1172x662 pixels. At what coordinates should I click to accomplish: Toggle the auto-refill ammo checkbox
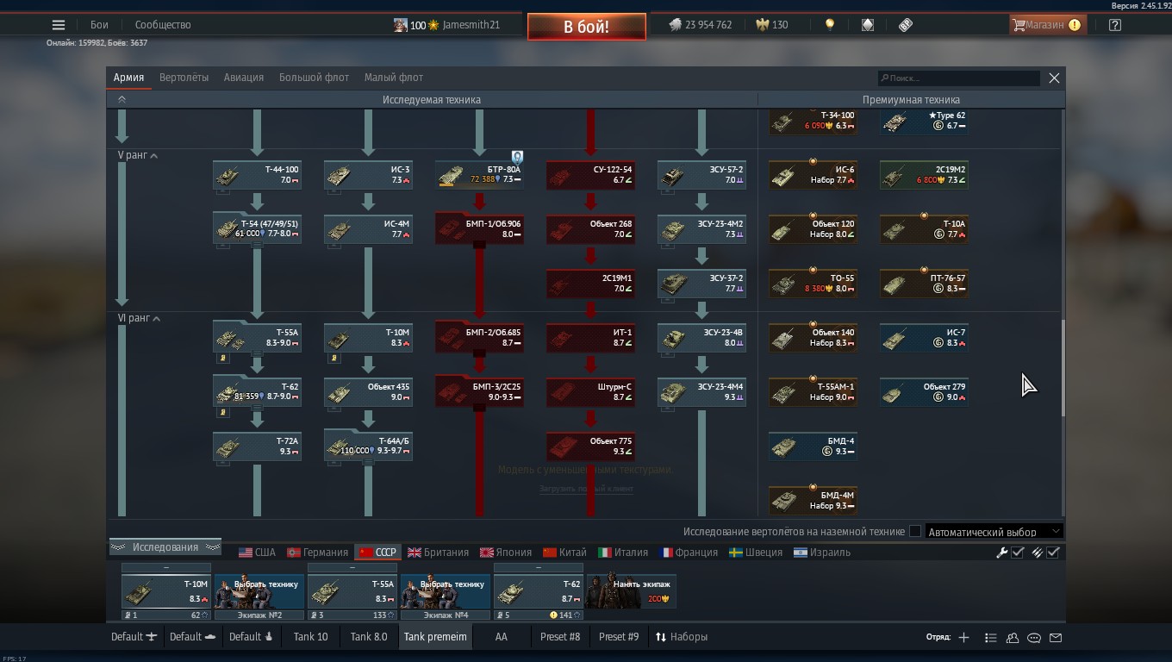click(x=1052, y=553)
